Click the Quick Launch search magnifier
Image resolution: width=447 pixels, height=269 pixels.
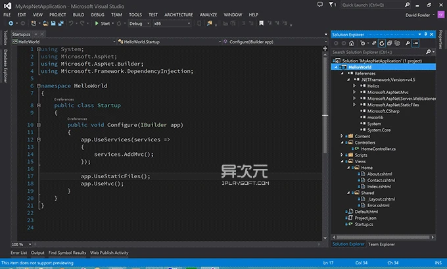tap(408, 5)
